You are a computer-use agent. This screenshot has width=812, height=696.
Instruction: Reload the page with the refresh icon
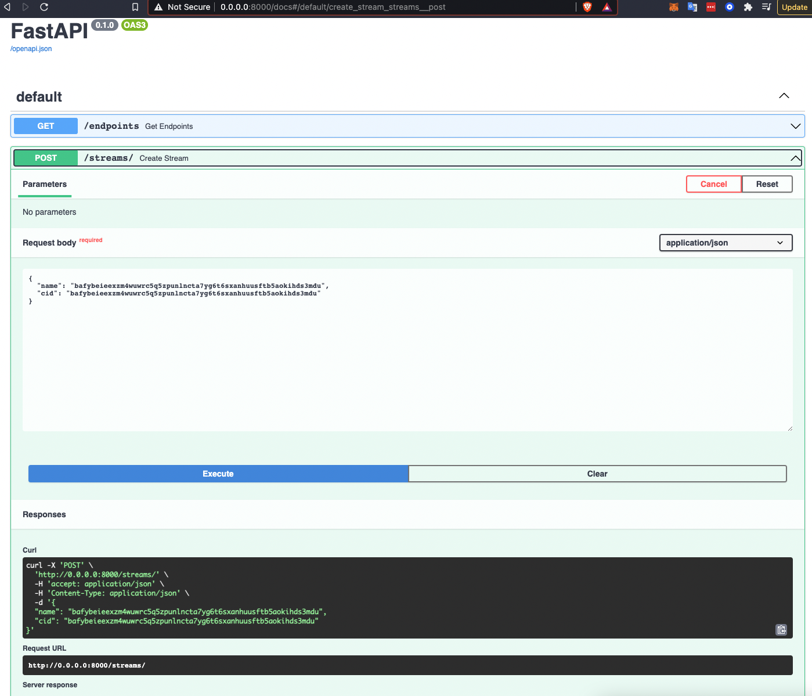pos(44,7)
